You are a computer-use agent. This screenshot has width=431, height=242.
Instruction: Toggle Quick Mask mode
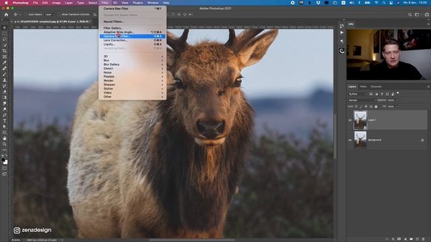coord(5,168)
